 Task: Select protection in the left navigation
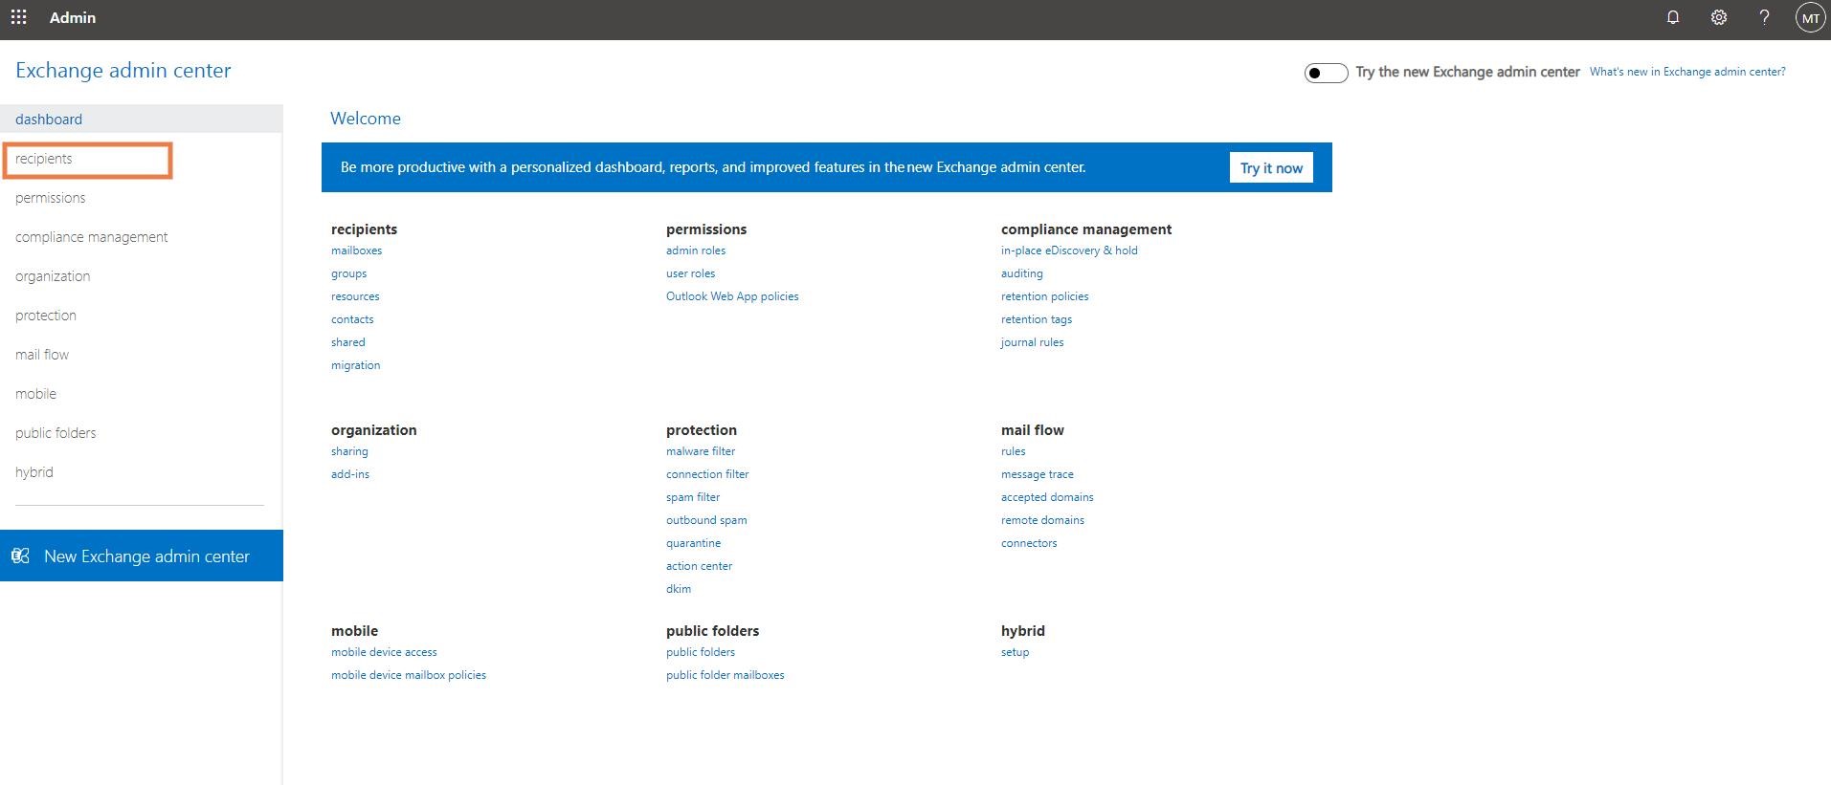pyautogui.click(x=46, y=316)
